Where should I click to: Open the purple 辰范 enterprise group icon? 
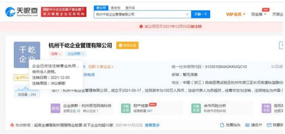tap(55, 108)
